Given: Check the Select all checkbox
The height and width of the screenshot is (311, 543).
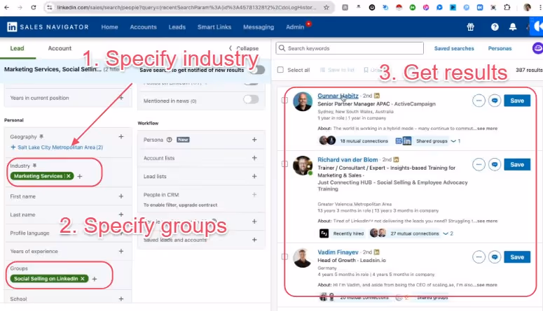Looking at the screenshot, I should coord(280,70).
